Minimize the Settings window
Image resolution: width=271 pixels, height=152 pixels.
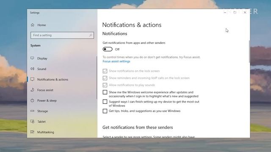click(225, 12)
